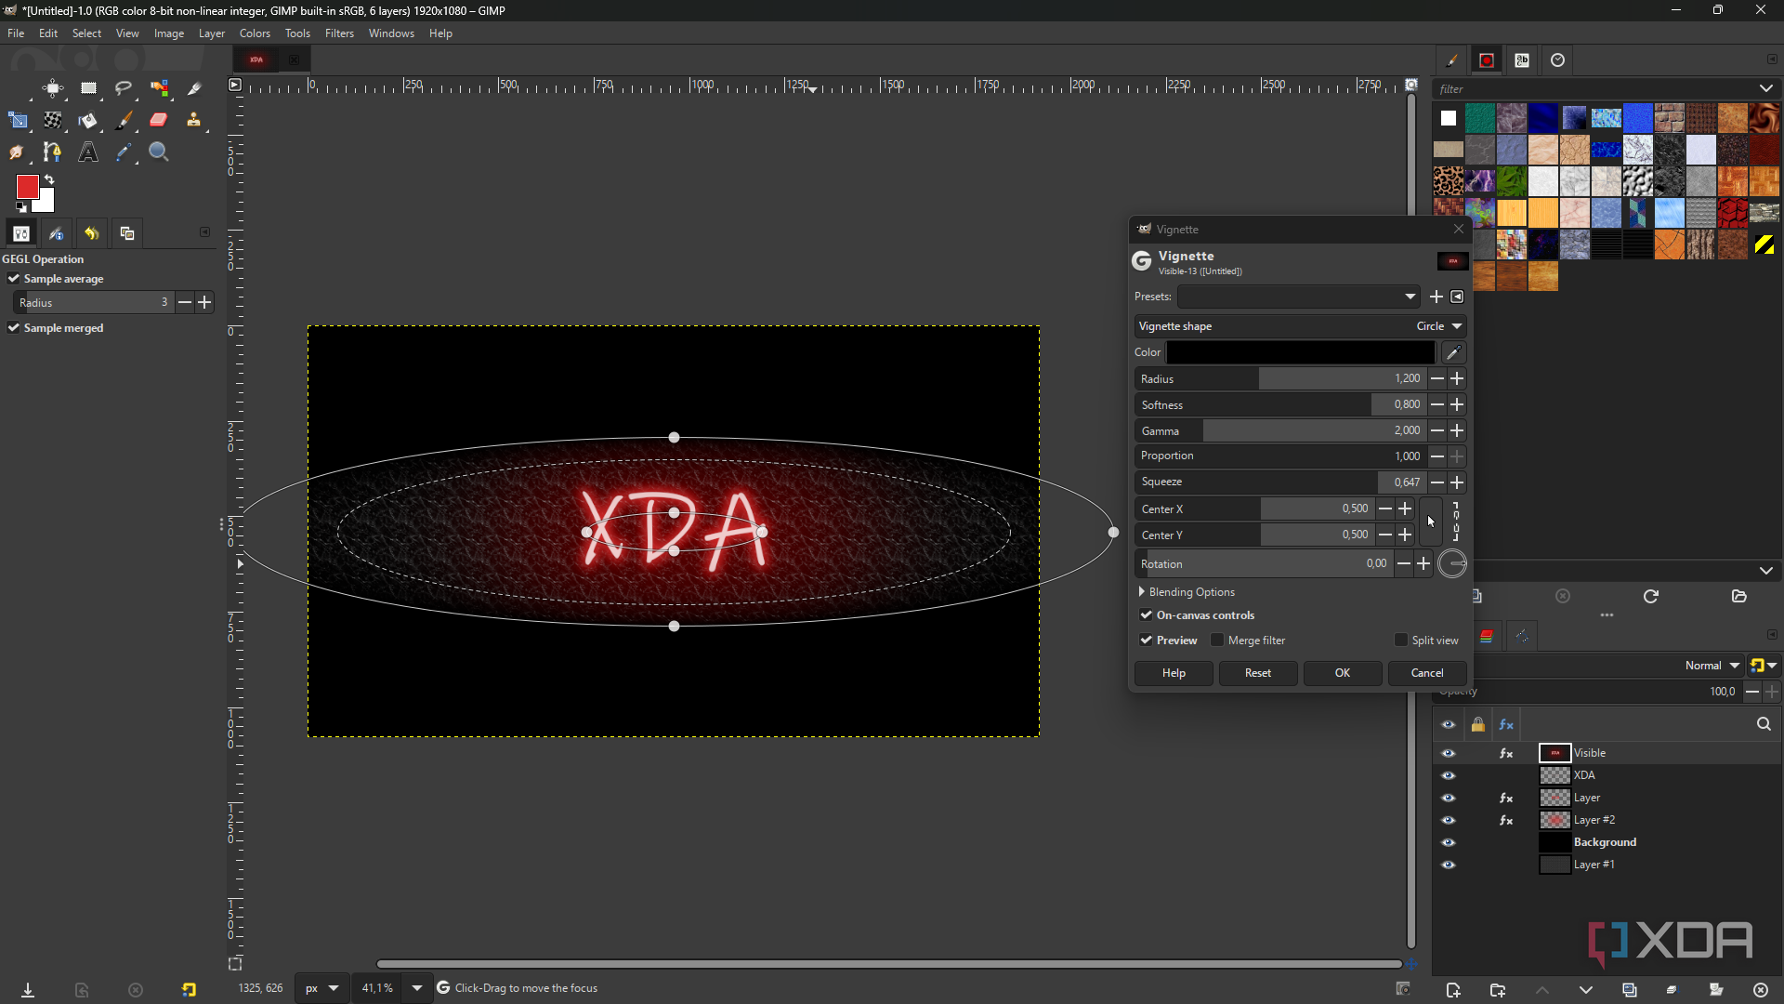This screenshot has width=1784, height=1004.
Task: Open the Vignette presets menu button
Action: pos(1458,297)
